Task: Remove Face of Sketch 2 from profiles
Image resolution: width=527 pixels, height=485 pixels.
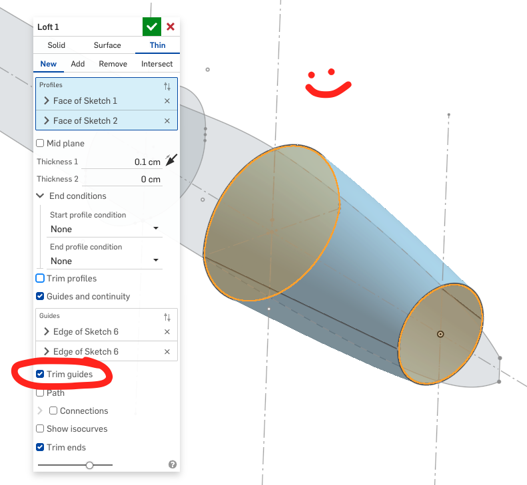Action: (x=167, y=121)
